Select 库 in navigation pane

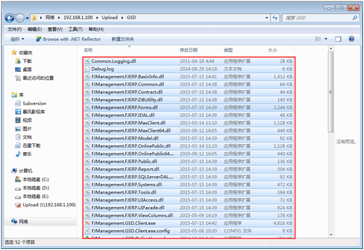click(17, 95)
